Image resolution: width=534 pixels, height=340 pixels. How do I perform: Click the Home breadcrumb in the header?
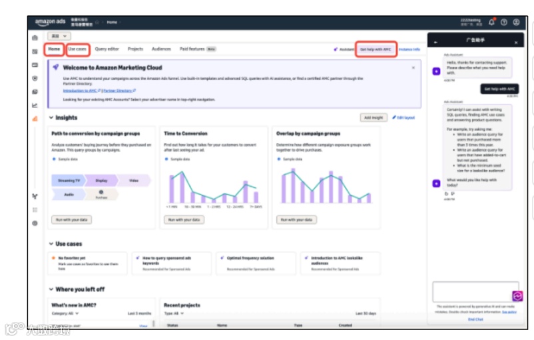112,22
